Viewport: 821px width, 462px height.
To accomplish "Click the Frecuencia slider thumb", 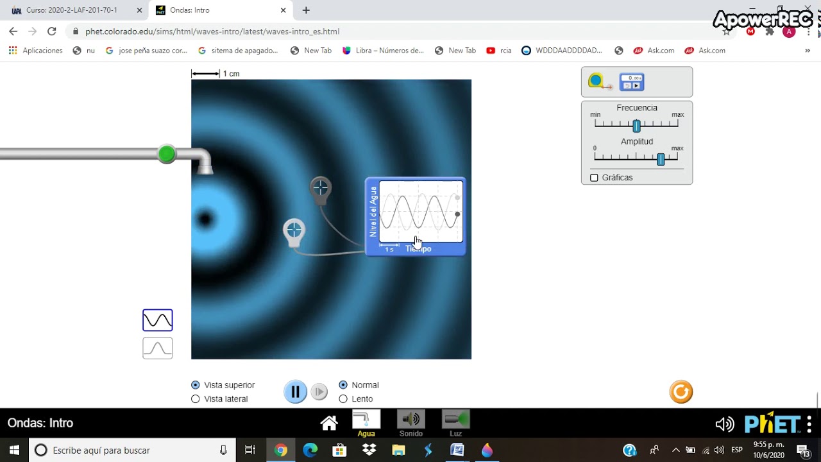I will pyautogui.click(x=636, y=126).
